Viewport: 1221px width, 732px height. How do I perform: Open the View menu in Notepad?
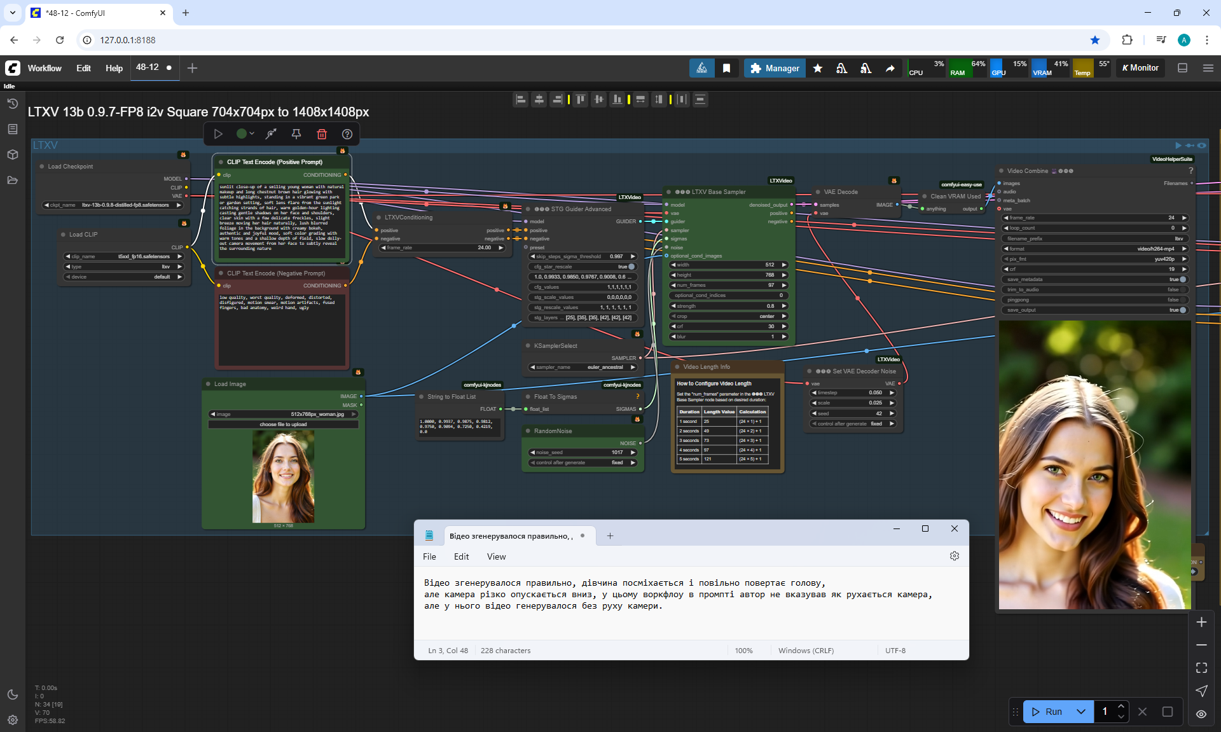pos(496,556)
